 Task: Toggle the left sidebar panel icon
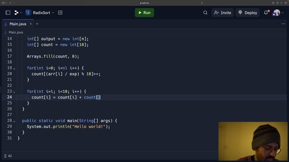[x=8, y=13]
